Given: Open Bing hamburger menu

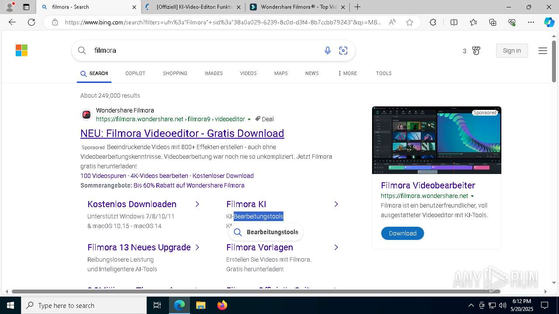Looking at the screenshot, I should click(543, 51).
